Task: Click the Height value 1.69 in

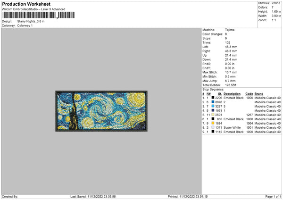Action: [x=276, y=11]
